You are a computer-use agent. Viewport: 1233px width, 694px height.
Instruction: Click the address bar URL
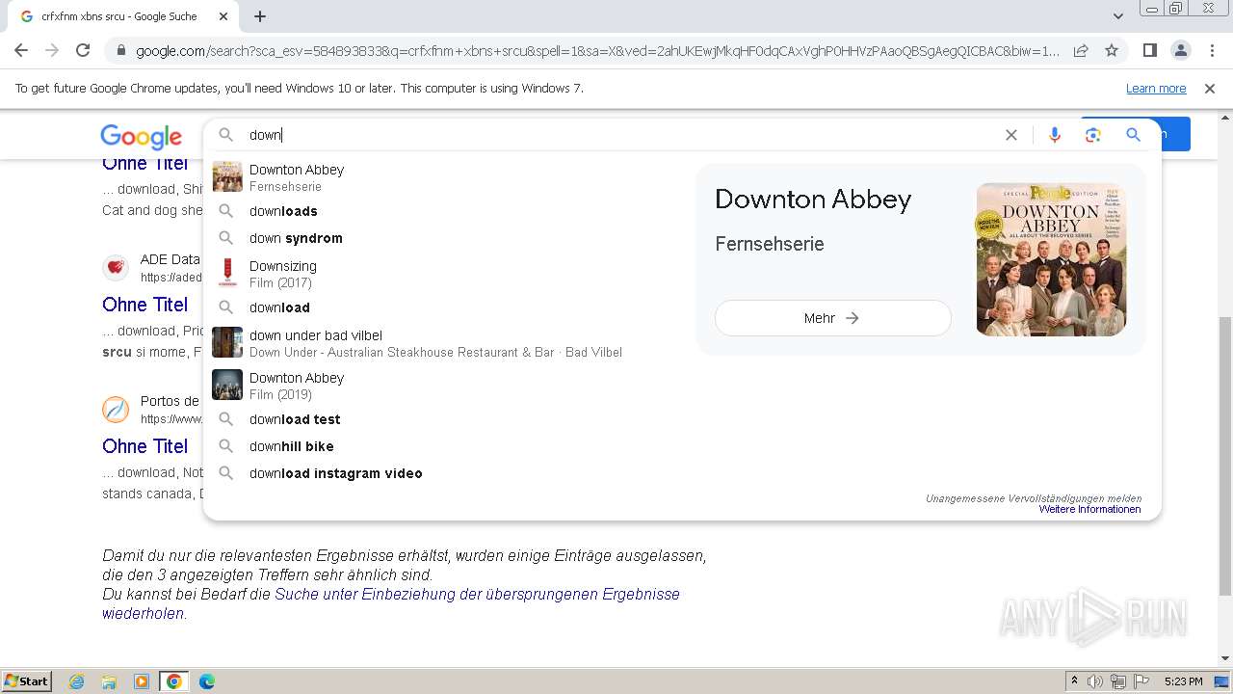click(x=597, y=51)
